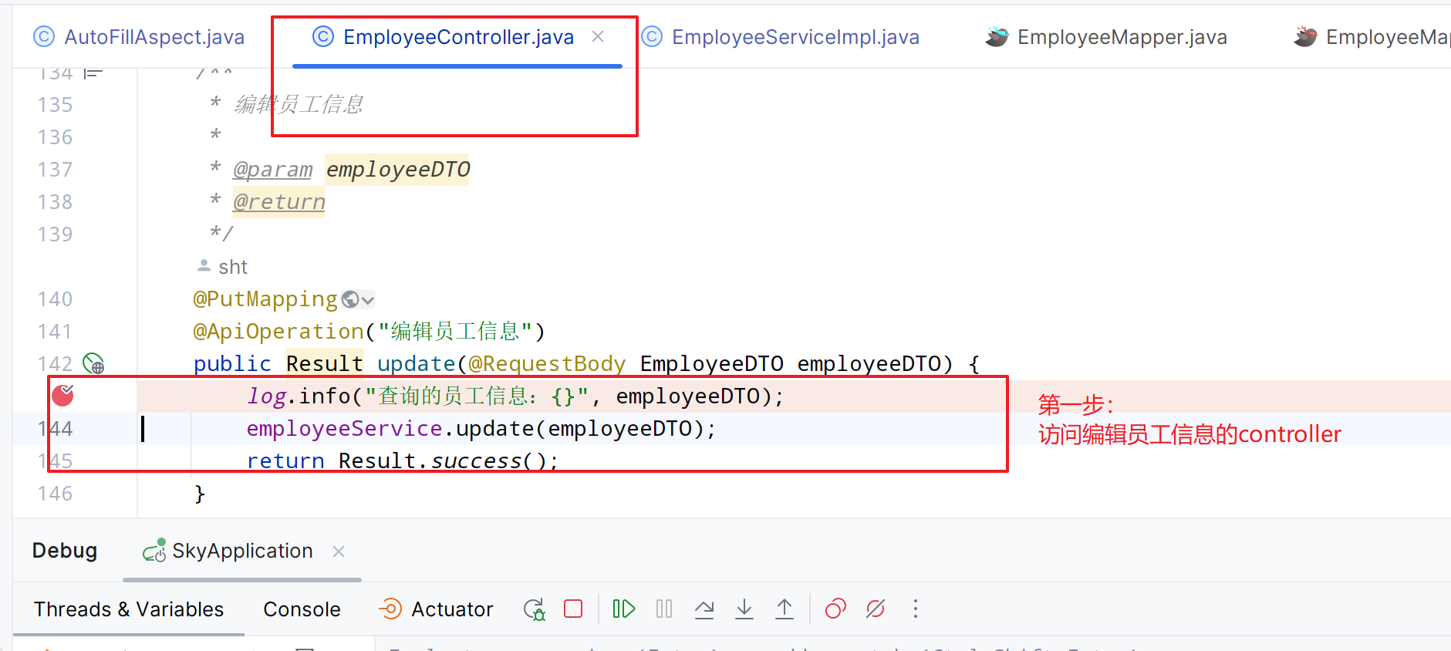Open the EmployeeServiceImpl.java tab

click(x=781, y=37)
